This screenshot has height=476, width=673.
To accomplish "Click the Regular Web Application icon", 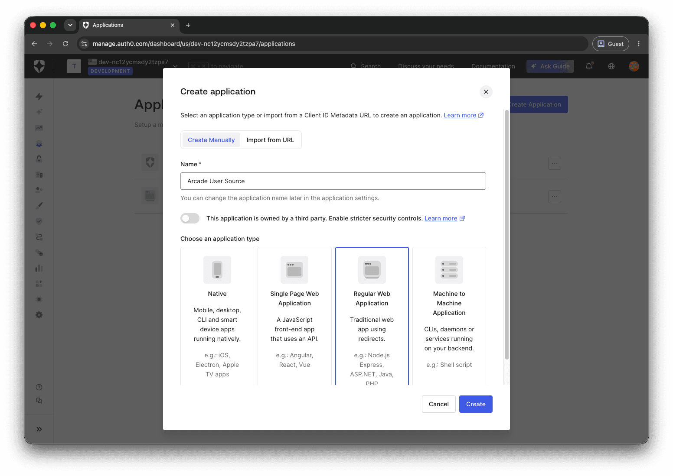I will [372, 270].
